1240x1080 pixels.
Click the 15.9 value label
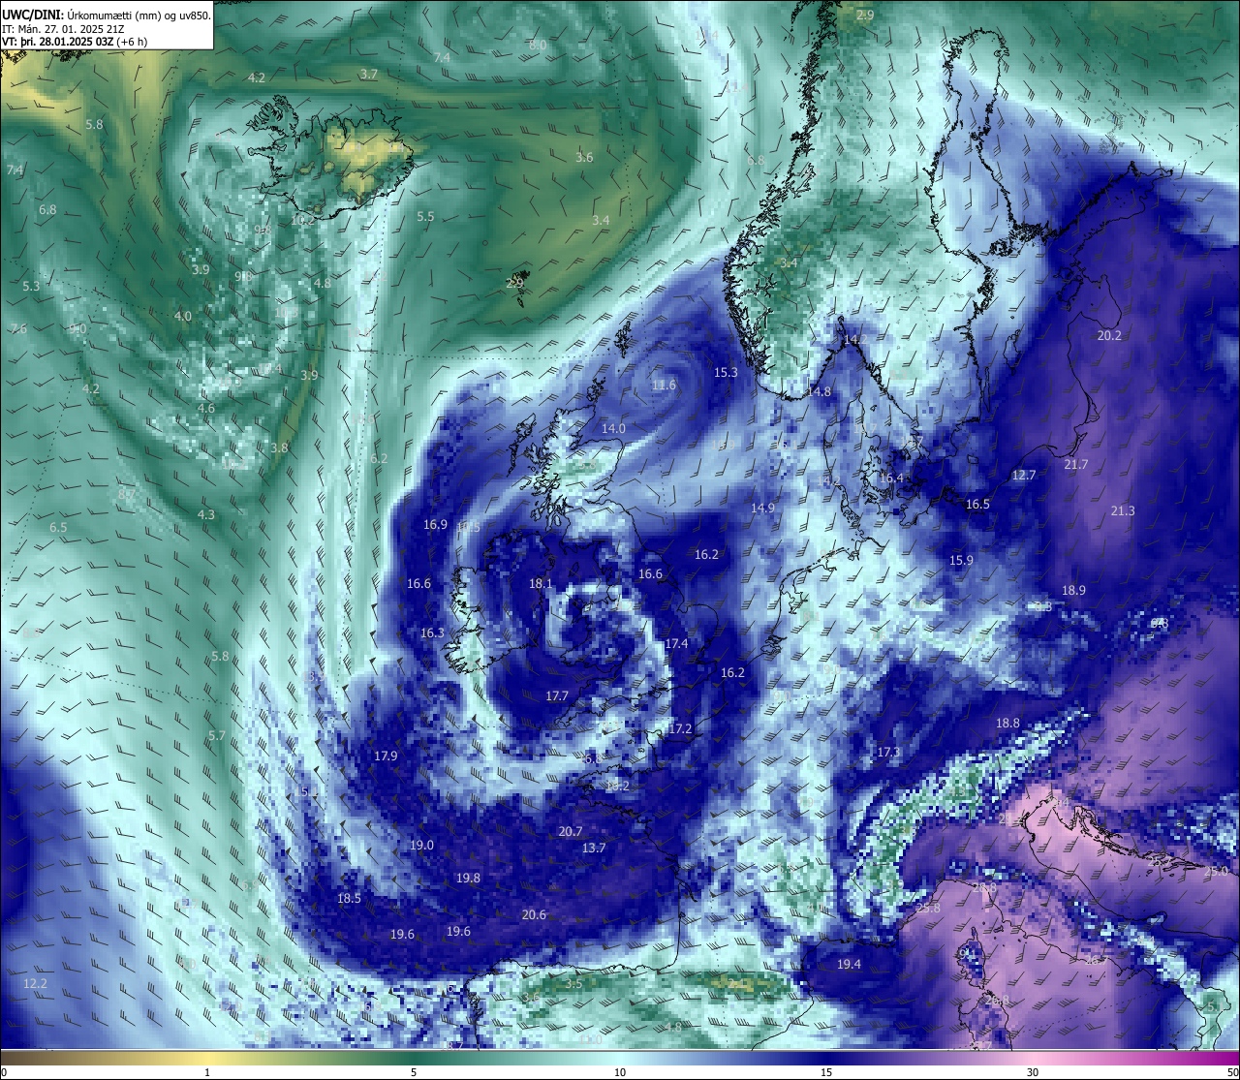961,560
